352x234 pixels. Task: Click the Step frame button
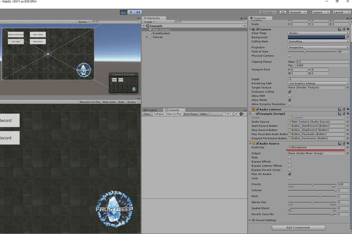coord(138,12)
